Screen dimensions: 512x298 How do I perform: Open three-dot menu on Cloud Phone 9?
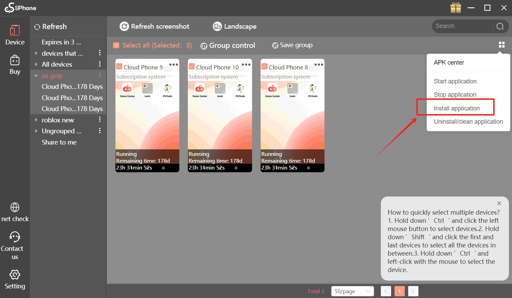click(174, 65)
